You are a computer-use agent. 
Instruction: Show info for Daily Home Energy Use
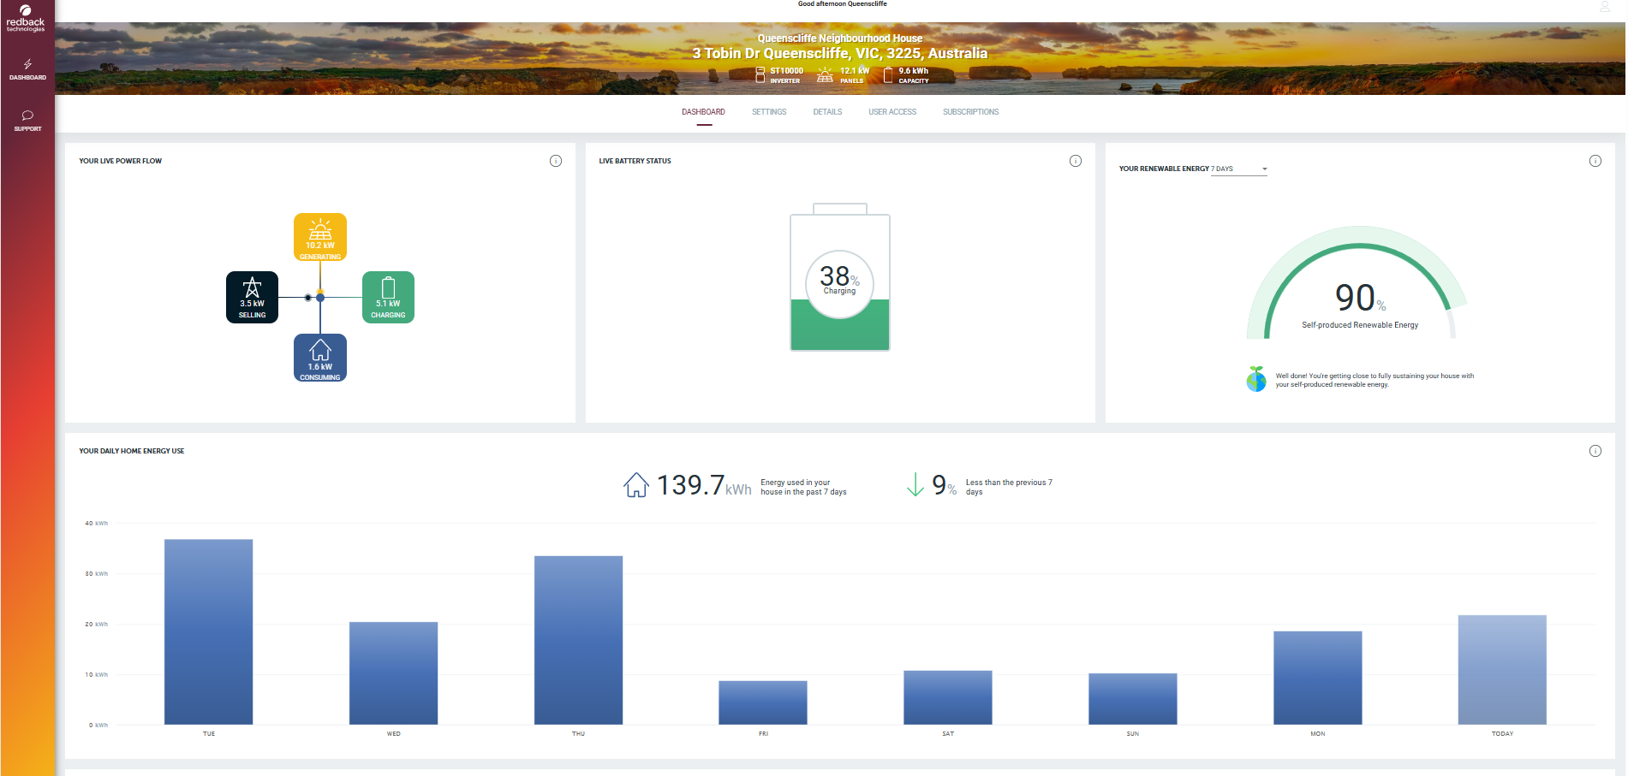tap(1595, 451)
